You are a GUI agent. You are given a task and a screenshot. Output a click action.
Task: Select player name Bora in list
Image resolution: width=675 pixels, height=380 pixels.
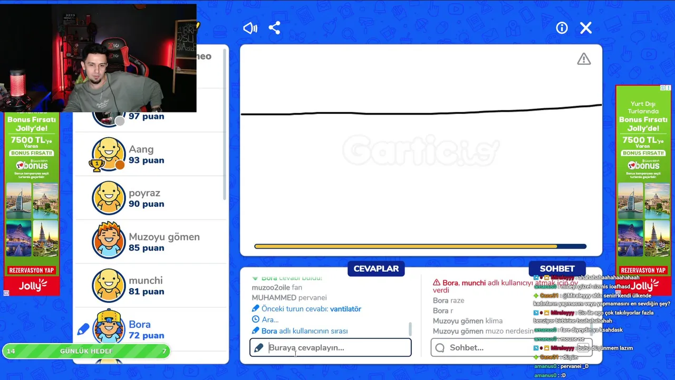pos(140,325)
